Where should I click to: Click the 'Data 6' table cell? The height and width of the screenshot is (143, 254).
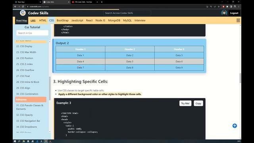179,62
